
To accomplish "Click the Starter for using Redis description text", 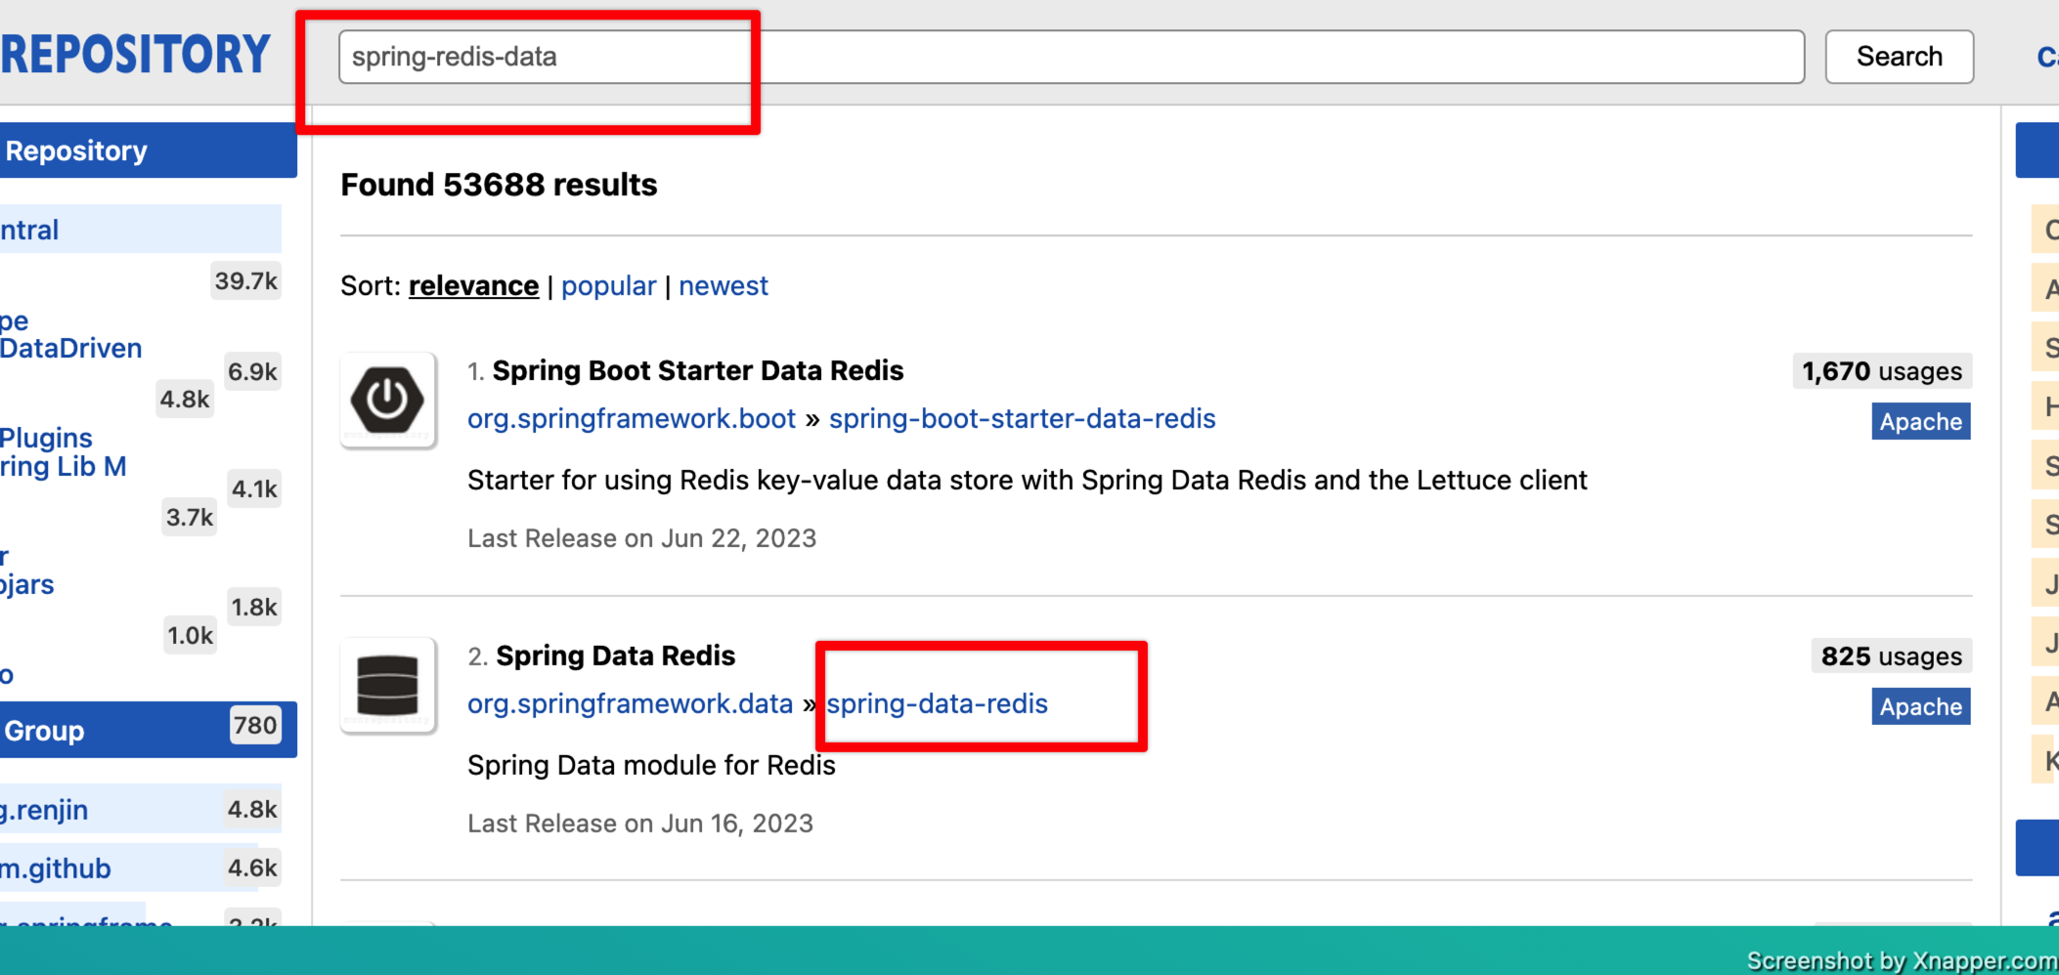I will [x=1028, y=480].
